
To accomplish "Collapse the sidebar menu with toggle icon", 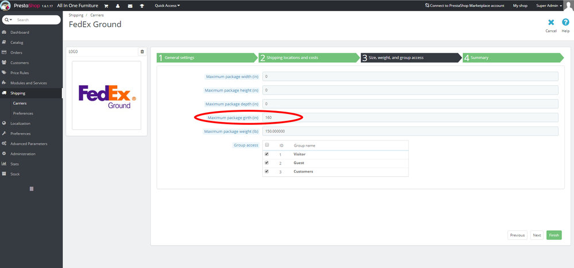I will point(32,189).
